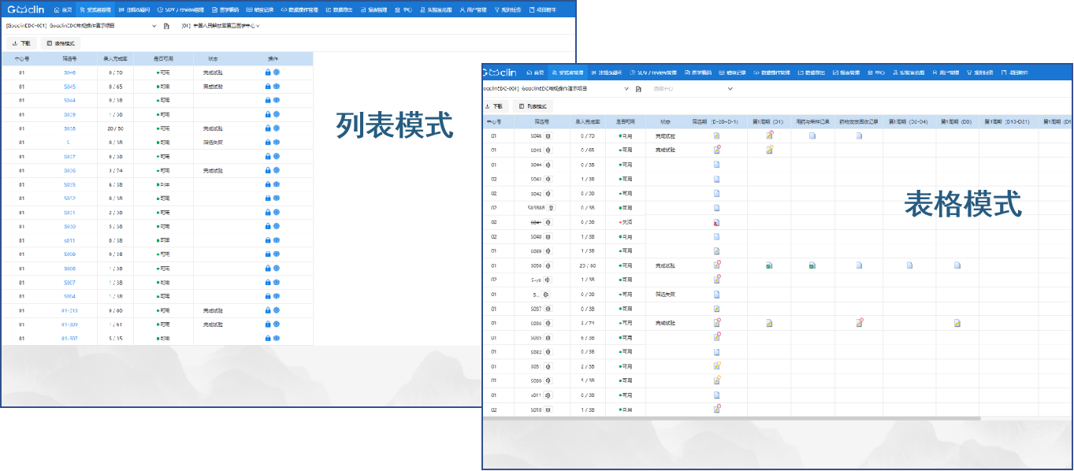The image size is (1074, 471).
Task: Open the 第1周期 (D1) green form icon in S058 row
Action: tap(769, 265)
